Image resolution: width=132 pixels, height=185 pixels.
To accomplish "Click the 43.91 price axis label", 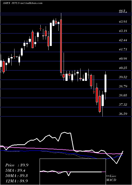I will tap(123, 22).
